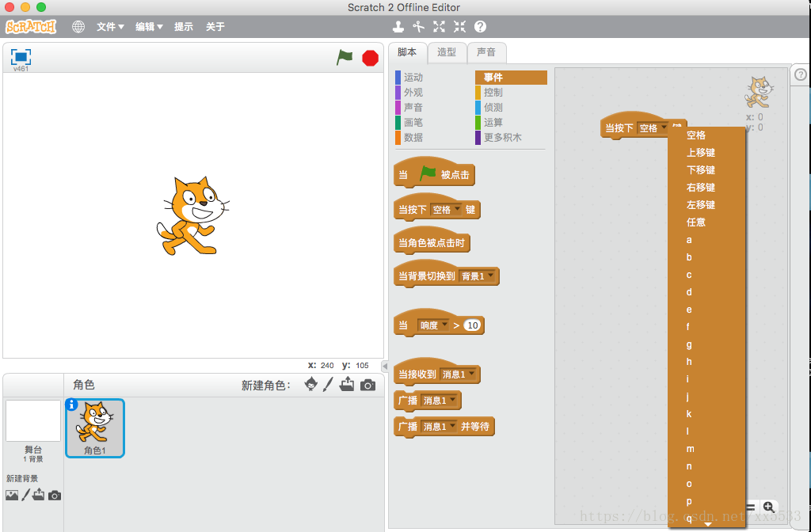
Task: Upload backdrop from file
Action: pos(39,496)
